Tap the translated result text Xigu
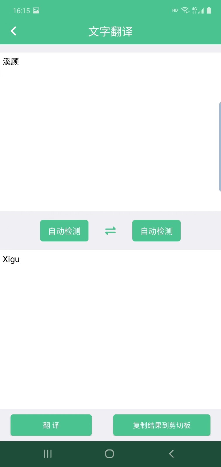 (11, 259)
